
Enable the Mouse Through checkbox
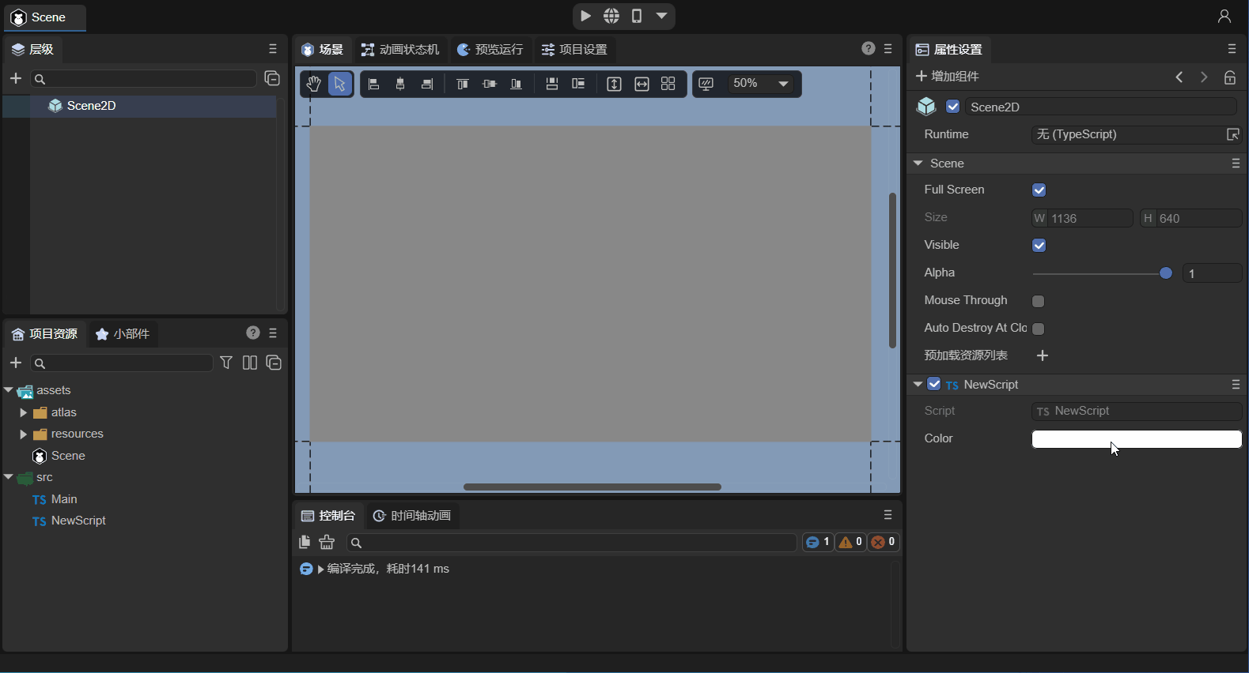(x=1039, y=301)
